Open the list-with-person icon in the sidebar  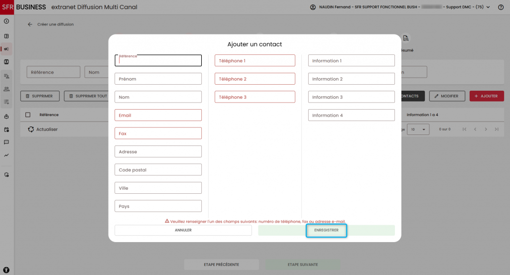point(6,76)
